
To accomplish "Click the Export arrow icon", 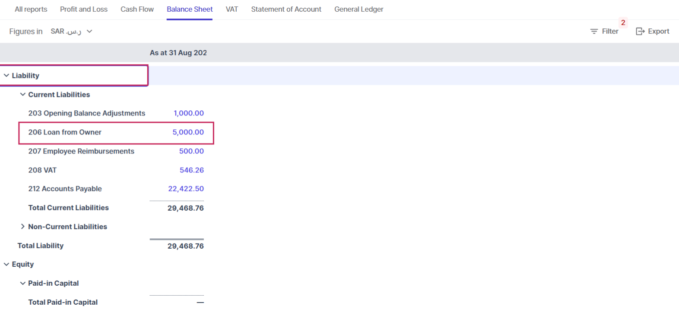I will coord(640,31).
